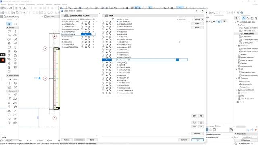The image size is (258, 145).
Task: Collapse the Punto de Vista toolbox section
Action: (x=8, y=75)
